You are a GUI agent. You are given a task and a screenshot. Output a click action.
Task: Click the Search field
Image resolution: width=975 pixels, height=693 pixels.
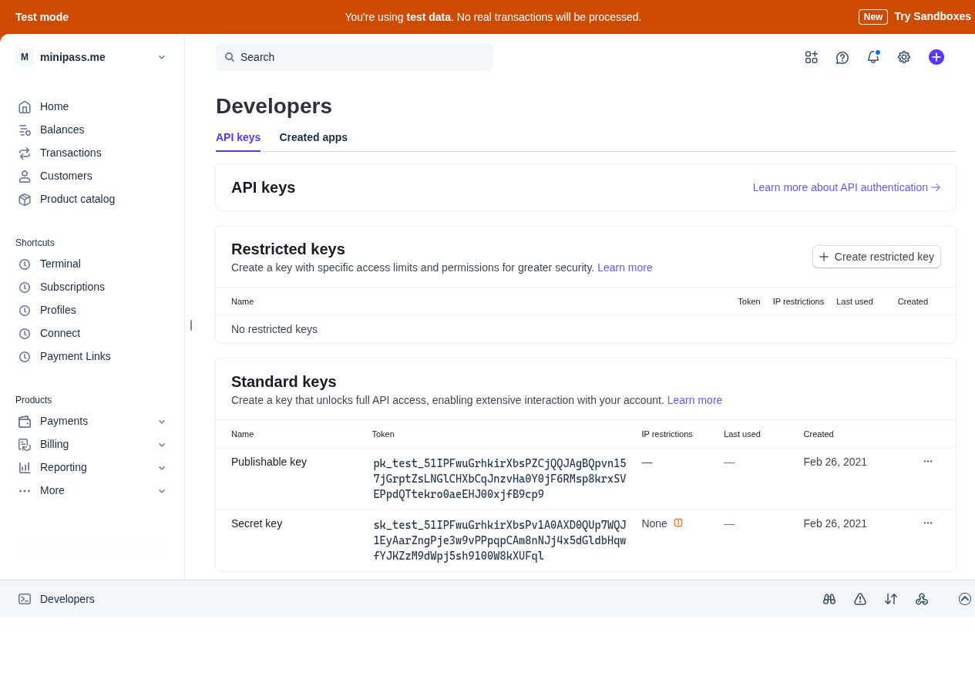point(354,56)
